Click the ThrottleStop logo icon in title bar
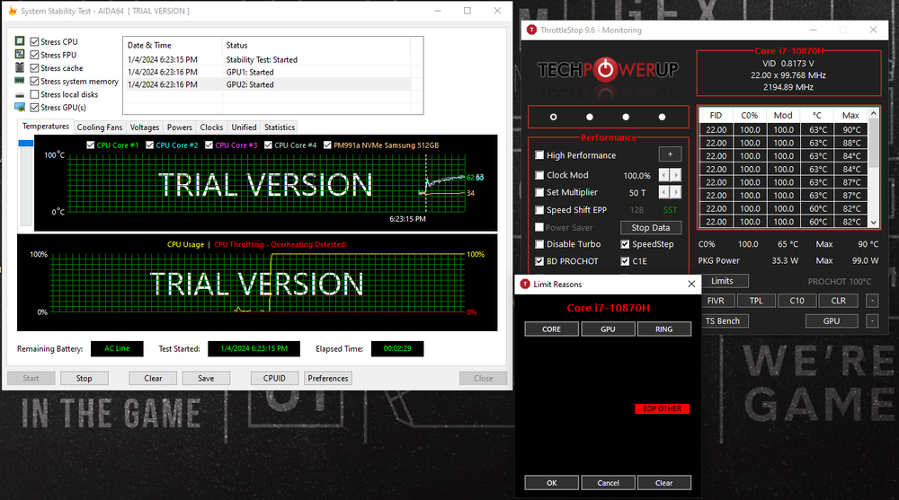Viewport: 899px width, 500px height. [531, 30]
